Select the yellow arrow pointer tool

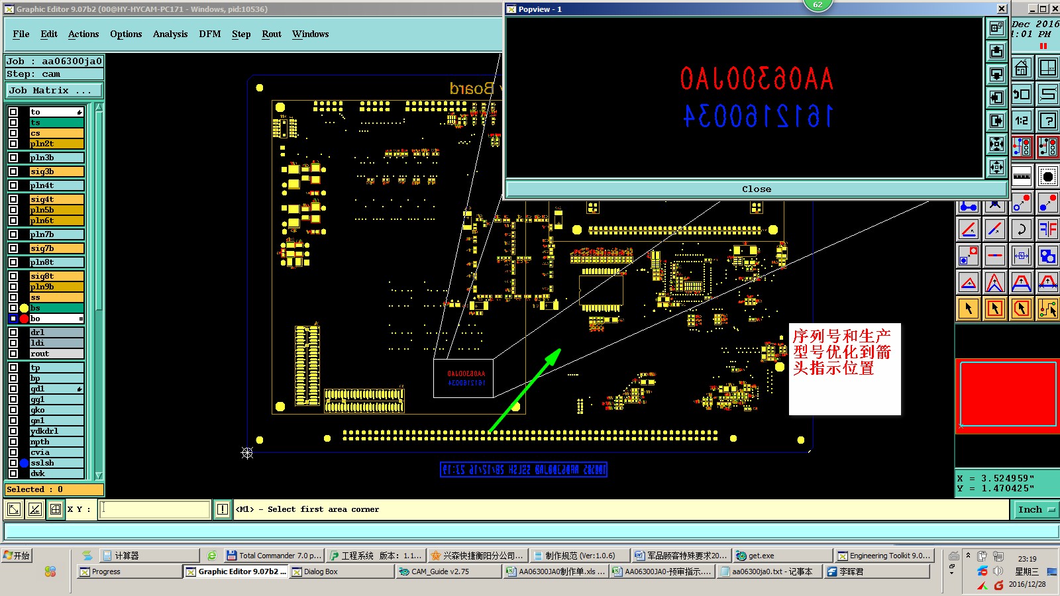[969, 309]
